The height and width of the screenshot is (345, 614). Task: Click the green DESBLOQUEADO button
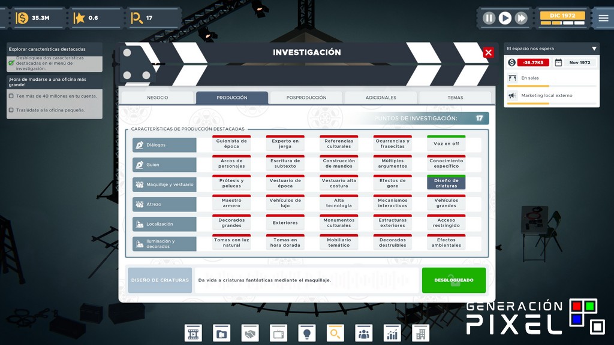point(453,280)
